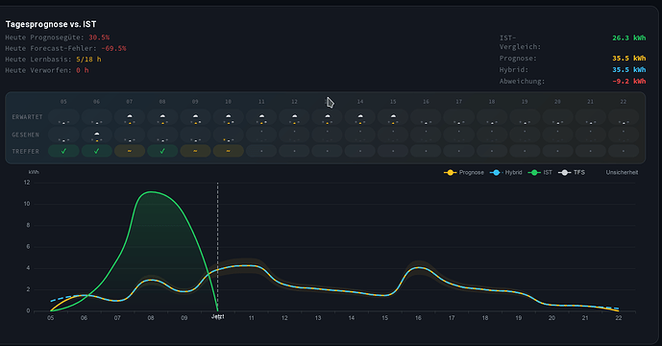662x346 pixels.
Task: Toggle the IST series in chart legend
Action: point(540,172)
